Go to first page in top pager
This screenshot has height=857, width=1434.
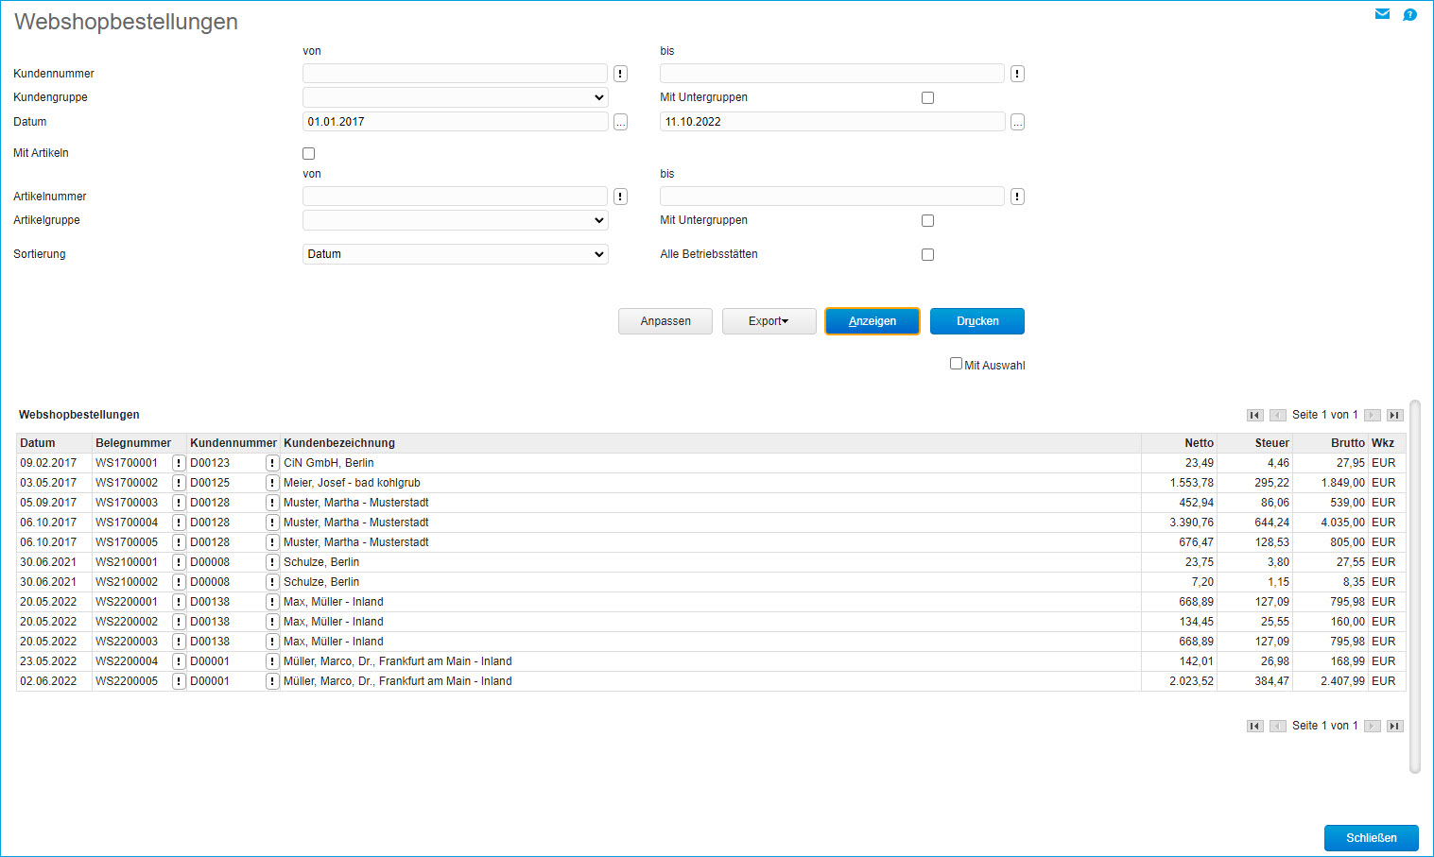pyautogui.click(x=1254, y=415)
